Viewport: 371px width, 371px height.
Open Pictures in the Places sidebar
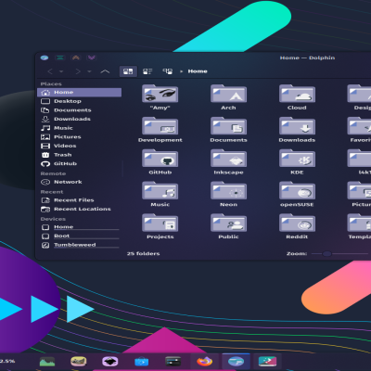80,137
